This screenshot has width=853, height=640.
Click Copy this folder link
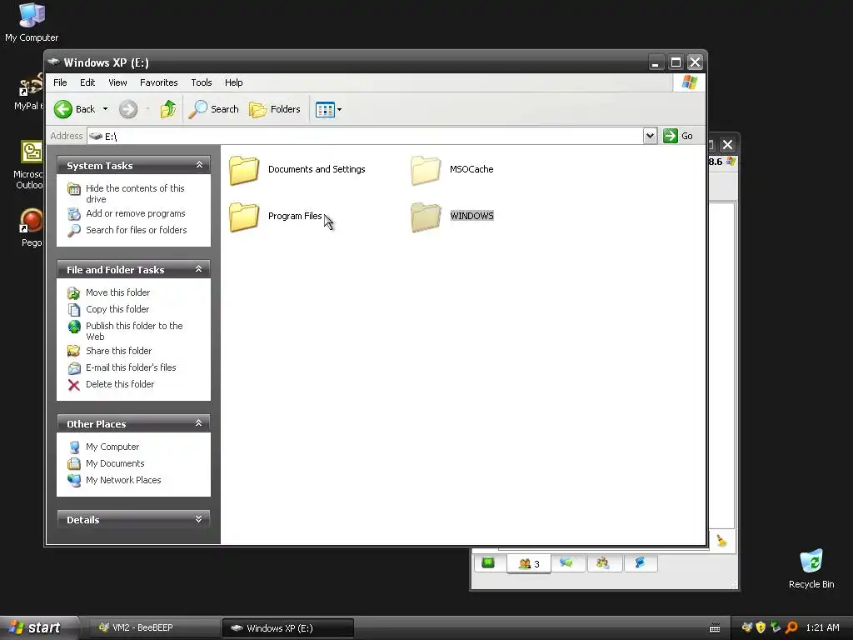(x=117, y=309)
